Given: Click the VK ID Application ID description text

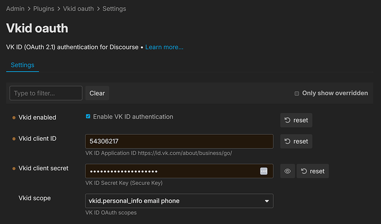Looking at the screenshot, I should [x=158, y=154].
